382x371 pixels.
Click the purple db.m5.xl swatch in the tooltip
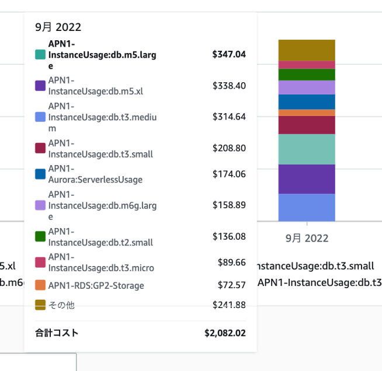40,86
